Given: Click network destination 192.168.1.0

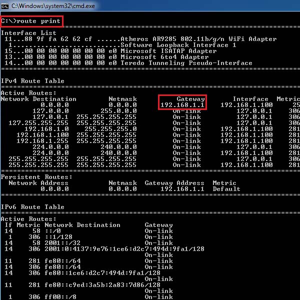Looking at the screenshot, I should tap(46, 129).
